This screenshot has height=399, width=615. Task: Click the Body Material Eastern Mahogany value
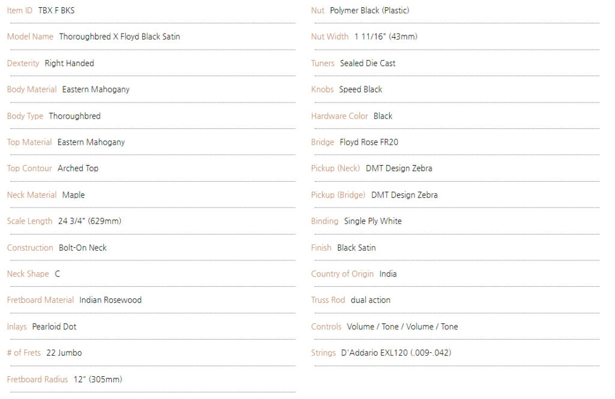[x=95, y=90]
